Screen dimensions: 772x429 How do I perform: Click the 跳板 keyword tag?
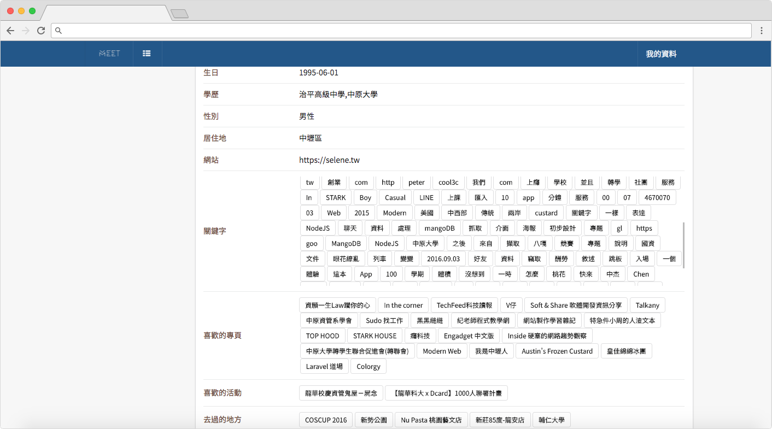click(x=615, y=259)
